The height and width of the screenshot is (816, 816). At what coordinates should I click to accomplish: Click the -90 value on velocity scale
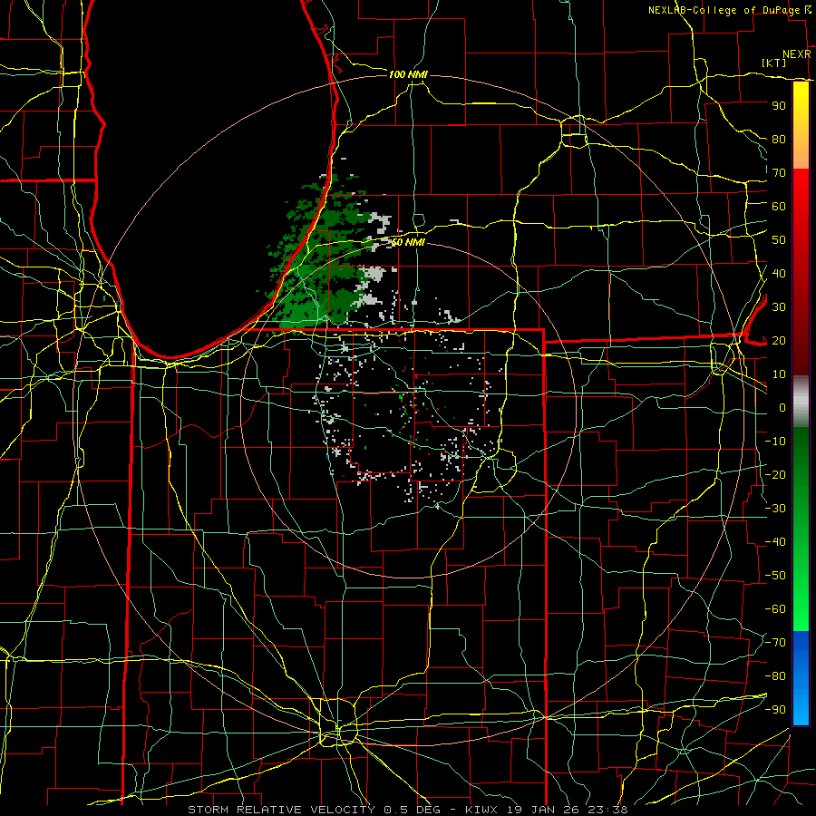pos(775,710)
